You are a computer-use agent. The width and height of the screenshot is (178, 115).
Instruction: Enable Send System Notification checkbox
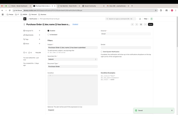coord(102,52)
